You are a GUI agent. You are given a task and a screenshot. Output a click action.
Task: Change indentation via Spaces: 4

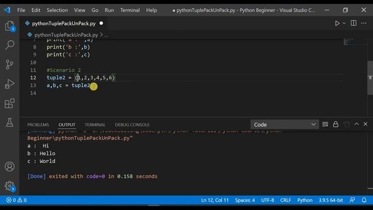[x=245, y=200]
